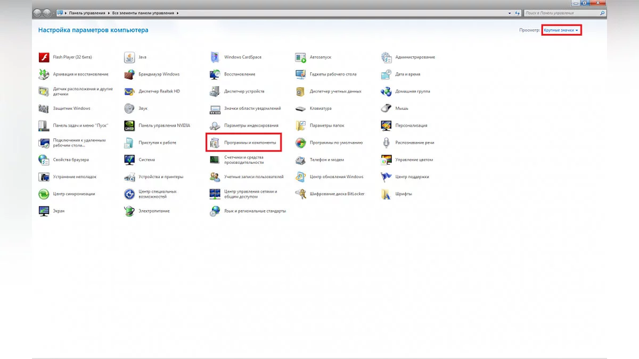
Task: Open Диспетчер Realtek HD
Action: click(159, 91)
